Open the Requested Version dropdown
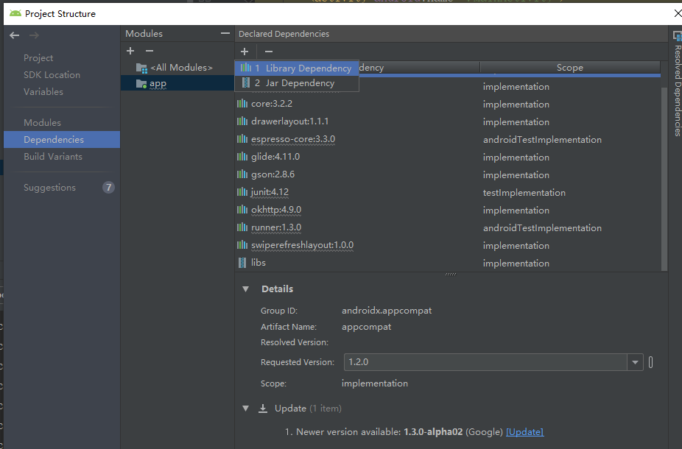Viewport: 682px width, 449px height. click(x=635, y=362)
